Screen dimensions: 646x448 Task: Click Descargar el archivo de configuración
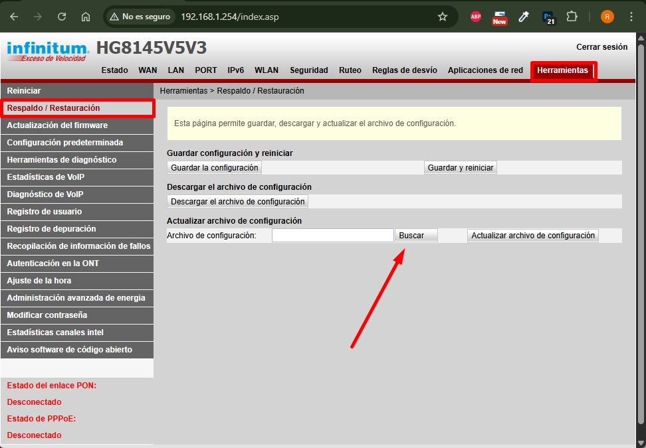pyautogui.click(x=237, y=201)
